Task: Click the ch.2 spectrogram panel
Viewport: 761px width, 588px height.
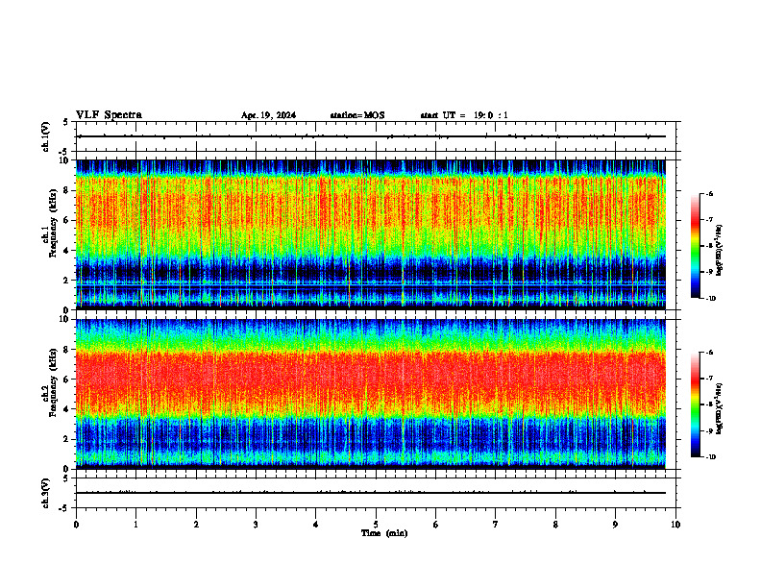Action: 371,394
